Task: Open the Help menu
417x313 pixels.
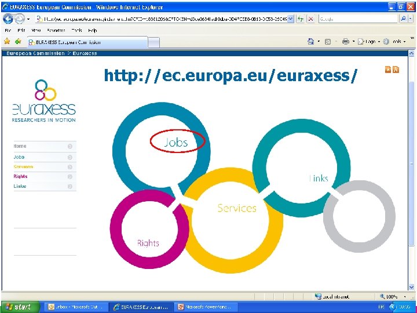Action: (92, 30)
